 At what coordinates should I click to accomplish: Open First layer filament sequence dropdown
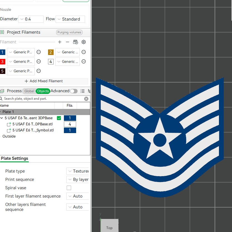pyautogui.click(x=78, y=196)
